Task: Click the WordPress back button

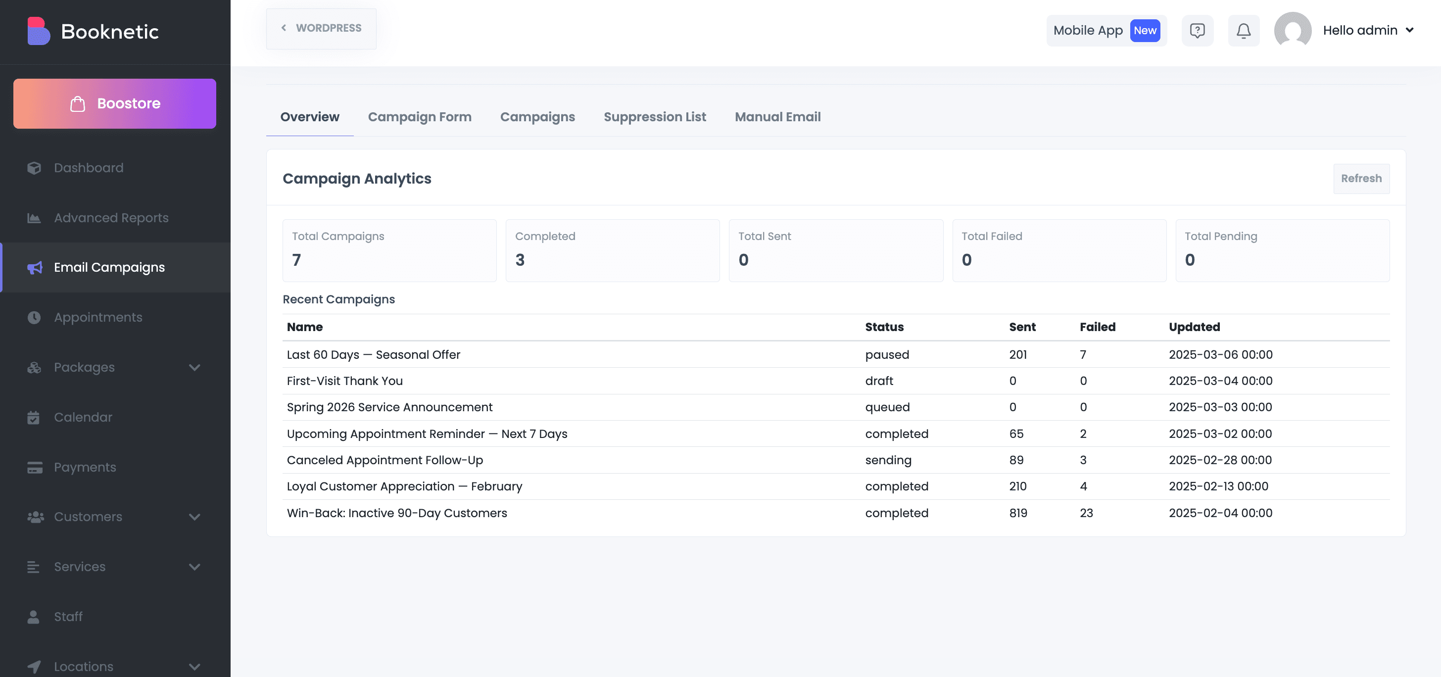Action: (321, 28)
